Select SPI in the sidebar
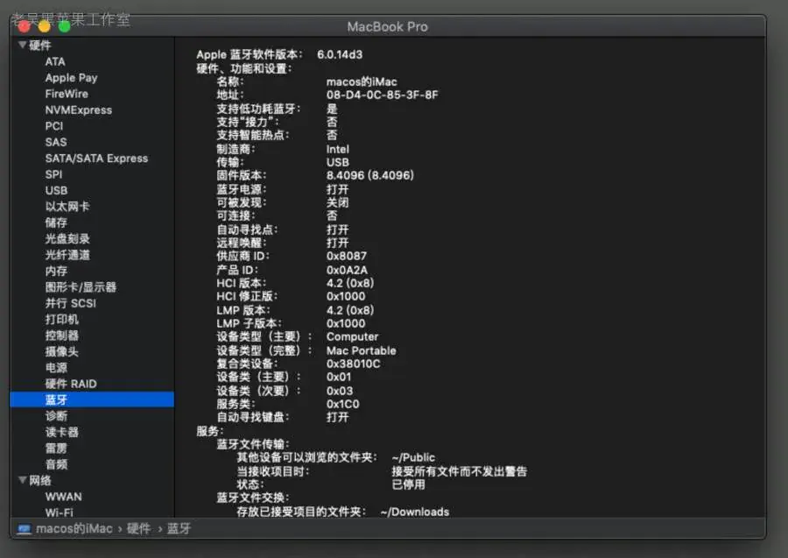The width and height of the screenshot is (788, 558). click(53, 174)
